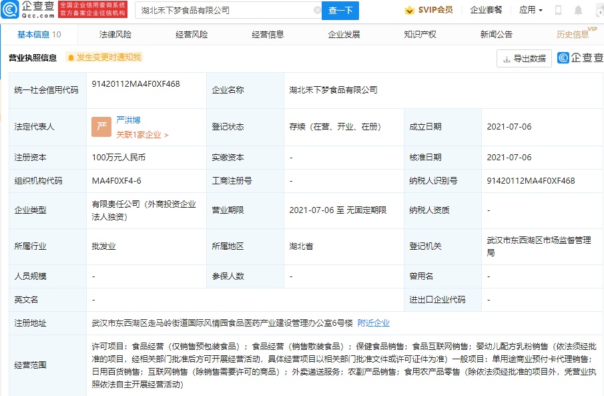This screenshot has width=604, height=396.
Task: Click company name 湖北禾下梦食品有限公司 in table
Action: (x=333, y=90)
